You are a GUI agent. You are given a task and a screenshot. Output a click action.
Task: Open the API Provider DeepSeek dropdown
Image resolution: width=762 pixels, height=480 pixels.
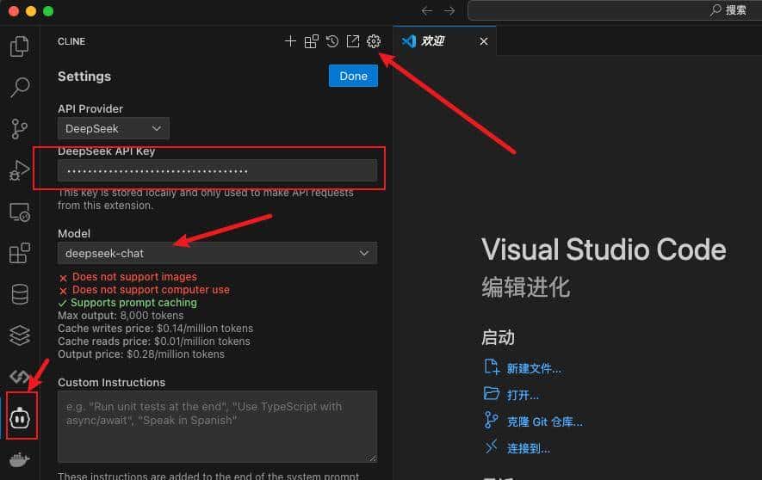[x=114, y=129]
